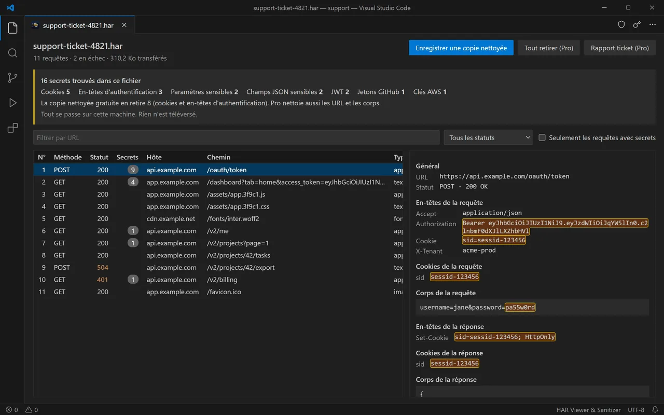
Task: Click HAR Viewer & Sanitizer status item
Action: coord(589,410)
